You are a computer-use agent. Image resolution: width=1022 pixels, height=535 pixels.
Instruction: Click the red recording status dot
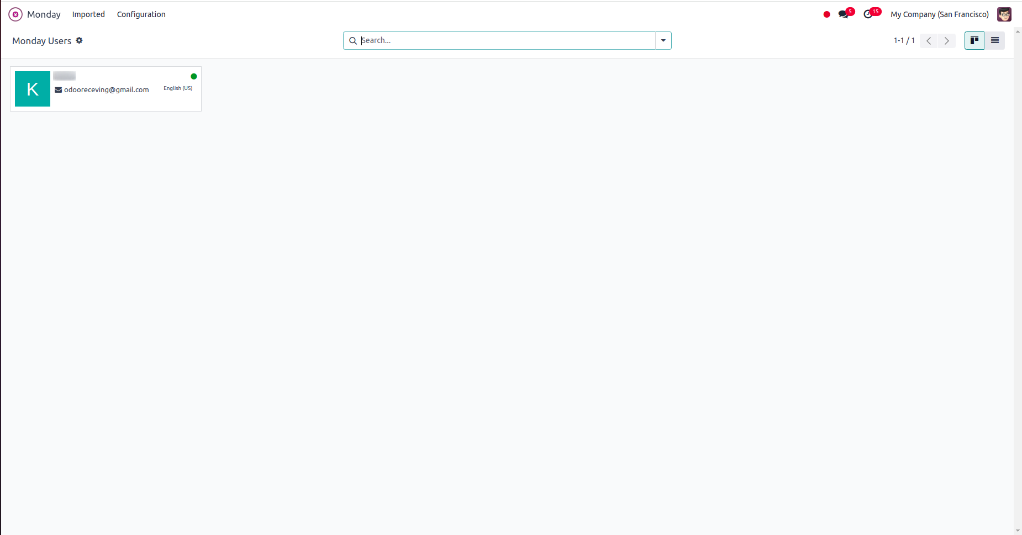tap(826, 15)
